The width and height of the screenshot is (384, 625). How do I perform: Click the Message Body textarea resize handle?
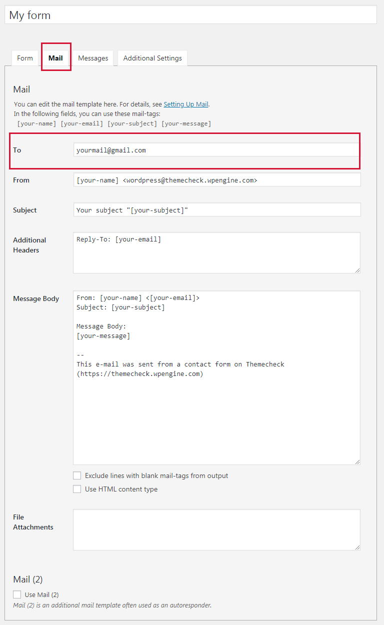357,461
